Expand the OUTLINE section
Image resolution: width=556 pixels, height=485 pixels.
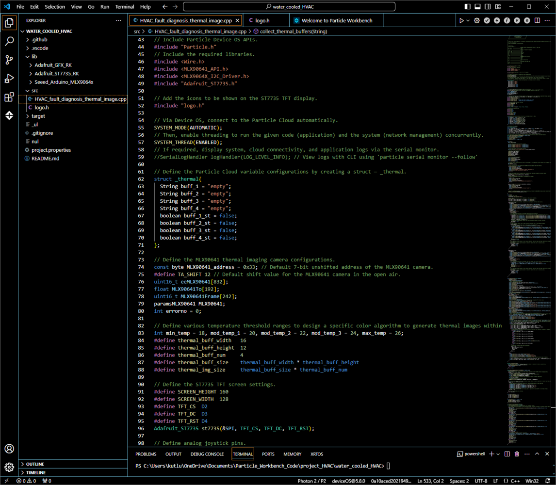35,464
